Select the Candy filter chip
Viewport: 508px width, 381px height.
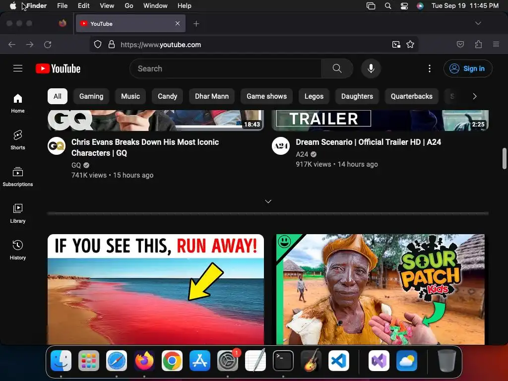[168, 96]
